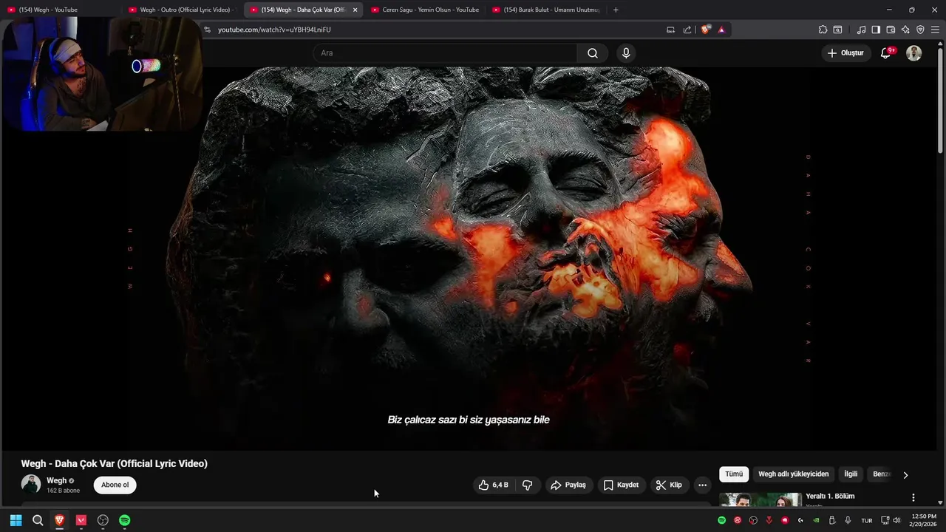Click the NVIDIA icon in system tray
Viewport: 946px width, 532px height.
tap(816, 520)
